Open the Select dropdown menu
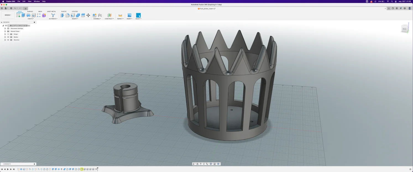 [138, 19]
